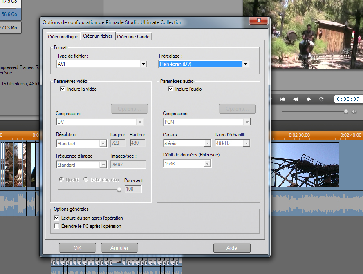Open the Canaux stéréo dropdown
Screen dimensions: 363x274
tap(187, 143)
